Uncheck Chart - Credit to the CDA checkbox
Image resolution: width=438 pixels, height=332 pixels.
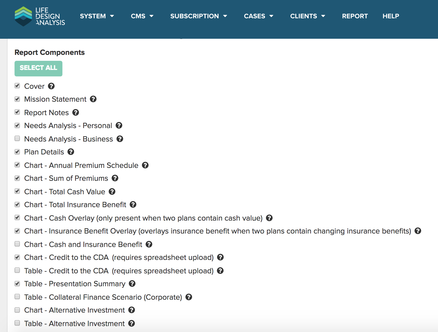(x=17, y=257)
